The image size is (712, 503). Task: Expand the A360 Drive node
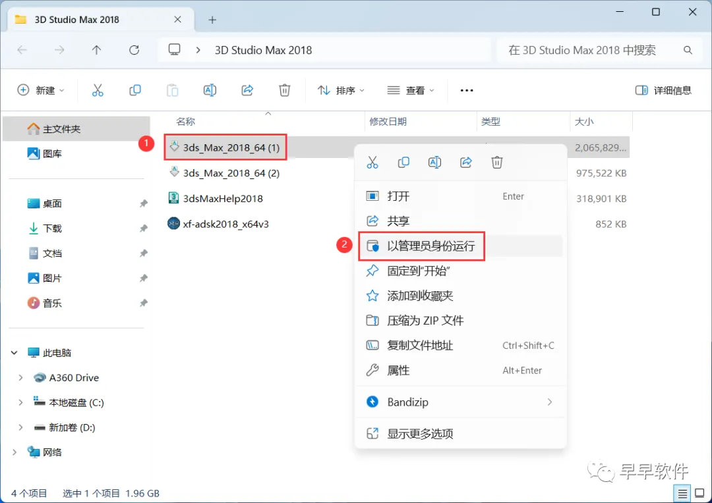tap(20, 378)
